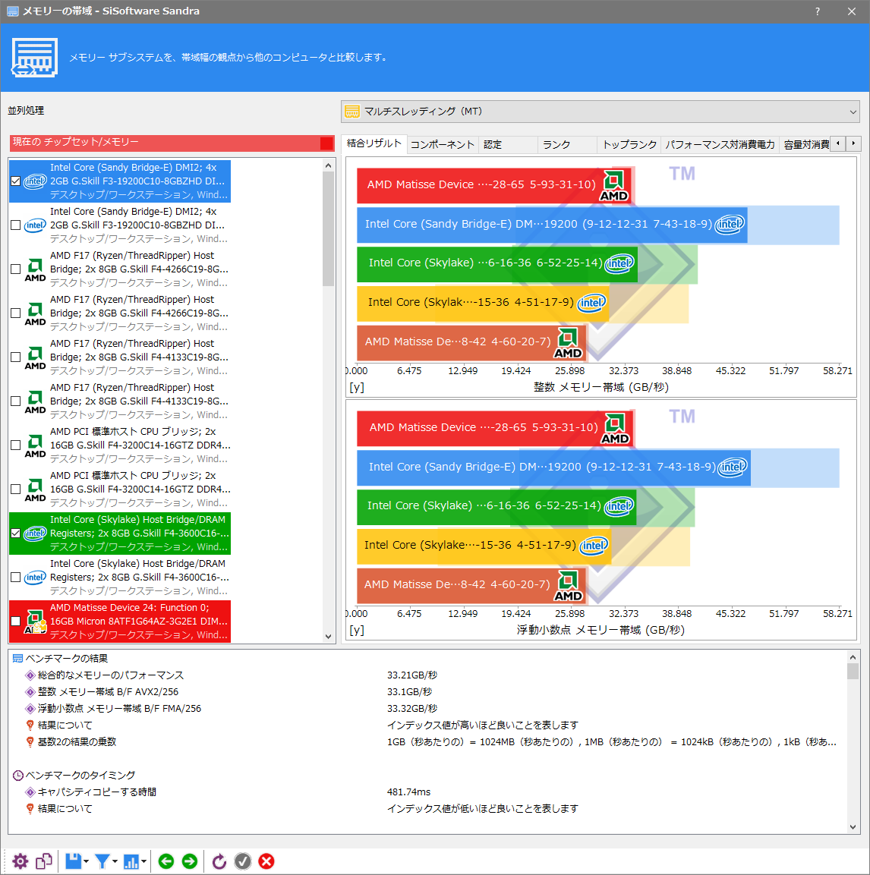Image resolution: width=870 pixels, height=875 pixels.
Task: Check the second Sandy Bridge-E DMI2 entry
Action: coord(16,225)
